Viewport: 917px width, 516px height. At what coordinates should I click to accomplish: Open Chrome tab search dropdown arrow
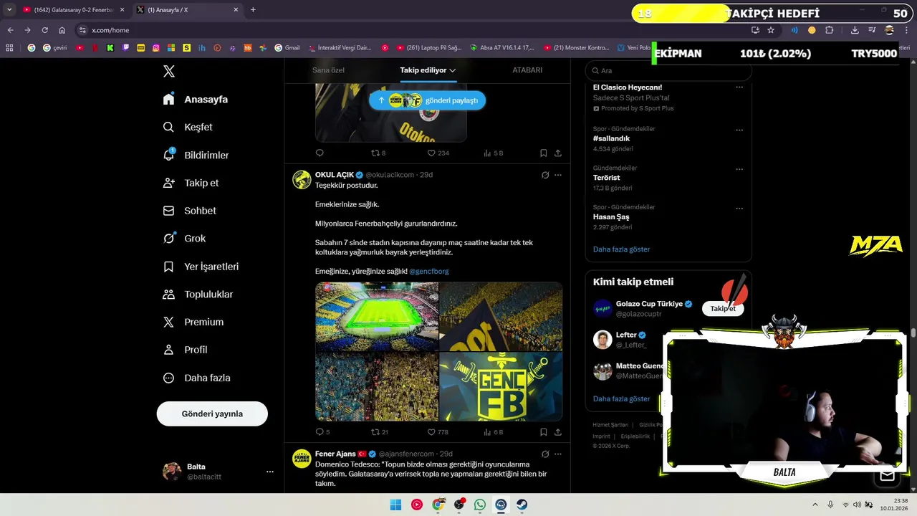point(9,9)
